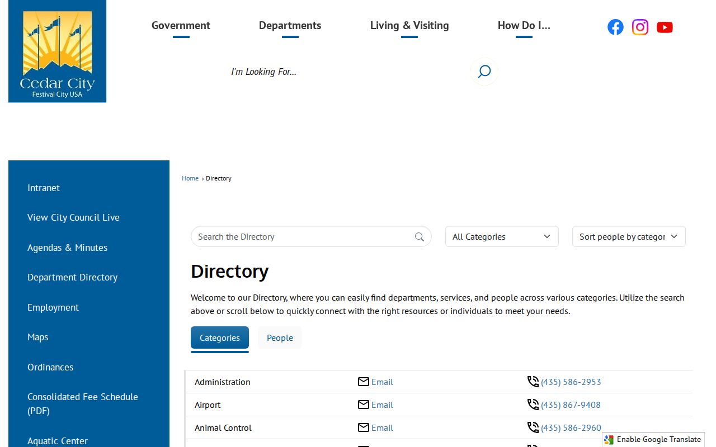Open View City Council Live link
Viewport: 716px width, 447px height.
[x=73, y=217]
